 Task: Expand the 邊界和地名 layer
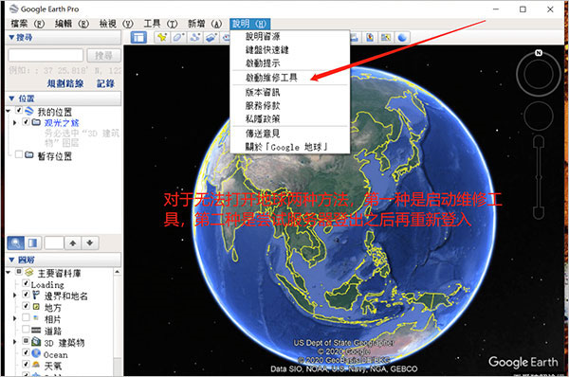pos(14,296)
